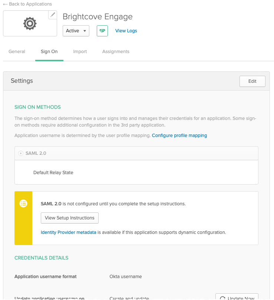The image size is (274, 300).
Task: Click the Default Relay State label
Action: pos(53,173)
